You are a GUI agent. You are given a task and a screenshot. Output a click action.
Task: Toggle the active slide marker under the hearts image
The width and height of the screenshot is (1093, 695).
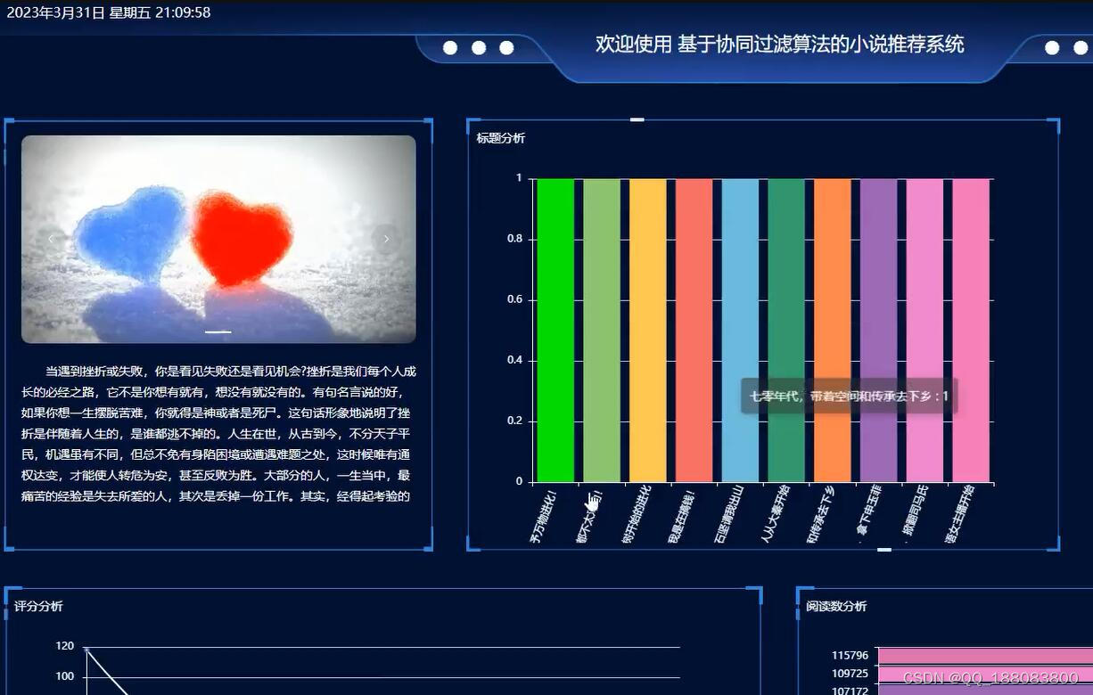[x=218, y=331]
